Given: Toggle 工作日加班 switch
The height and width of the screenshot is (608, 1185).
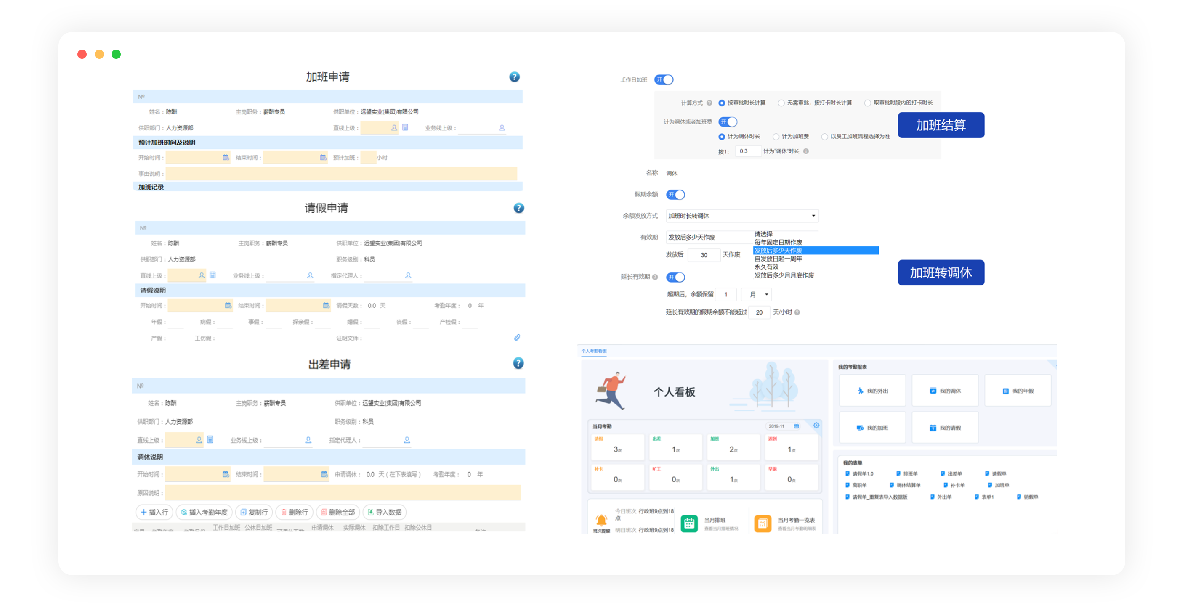Looking at the screenshot, I should click(x=664, y=79).
